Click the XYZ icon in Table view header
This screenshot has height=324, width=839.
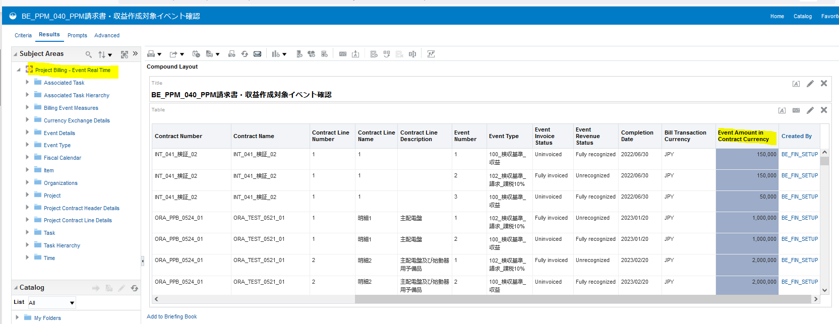pos(796,110)
